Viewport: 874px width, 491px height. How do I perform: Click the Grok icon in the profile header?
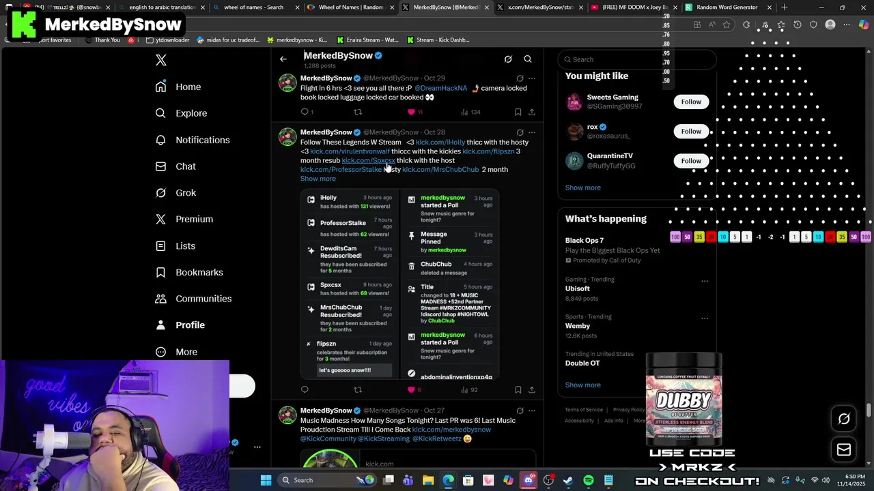point(508,59)
